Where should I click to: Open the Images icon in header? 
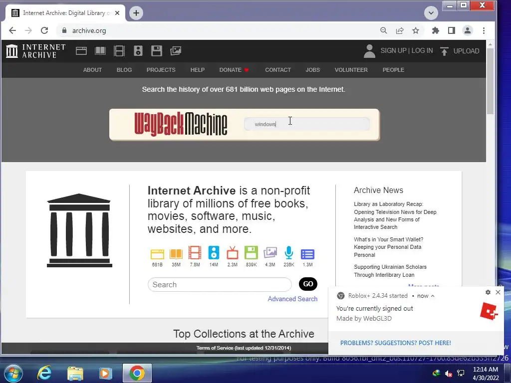[176, 51]
